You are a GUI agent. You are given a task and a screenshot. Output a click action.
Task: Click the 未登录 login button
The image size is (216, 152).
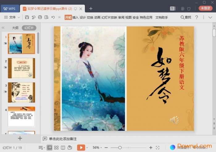[x=206, y=8]
